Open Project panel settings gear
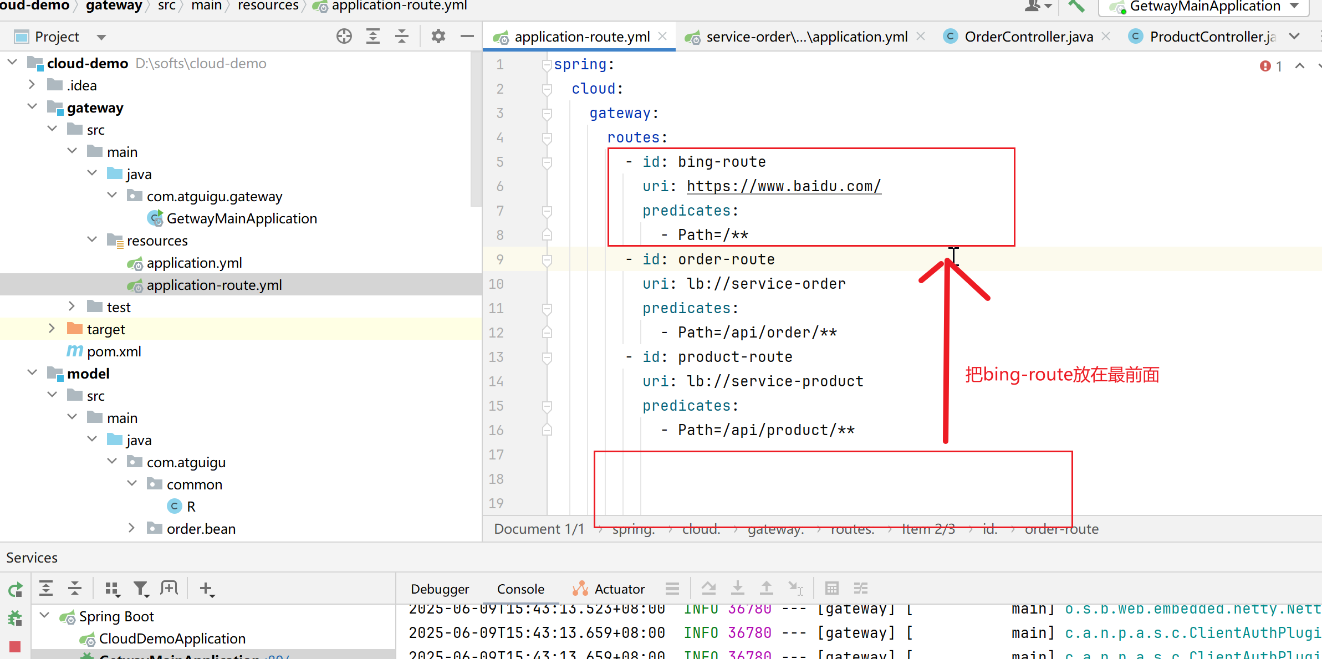The image size is (1322, 659). [x=438, y=37]
